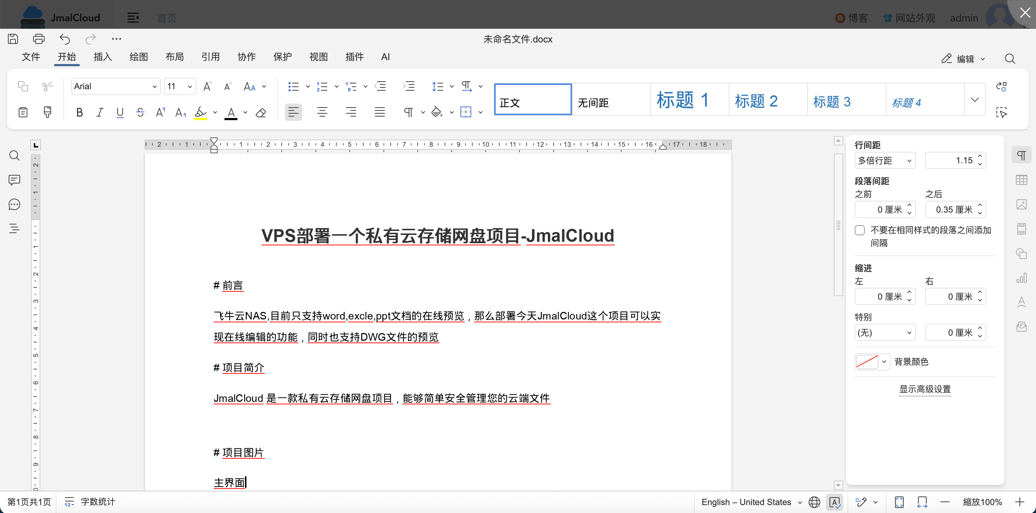Image resolution: width=1036 pixels, height=513 pixels.
Task: Click the Copy style paintbrush icon
Action: (x=47, y=112)
